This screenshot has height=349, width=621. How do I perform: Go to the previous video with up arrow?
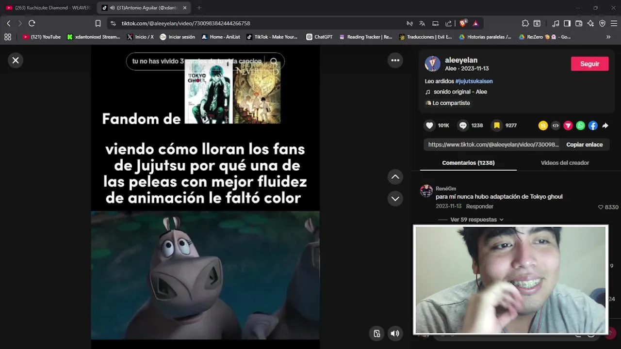395,177
